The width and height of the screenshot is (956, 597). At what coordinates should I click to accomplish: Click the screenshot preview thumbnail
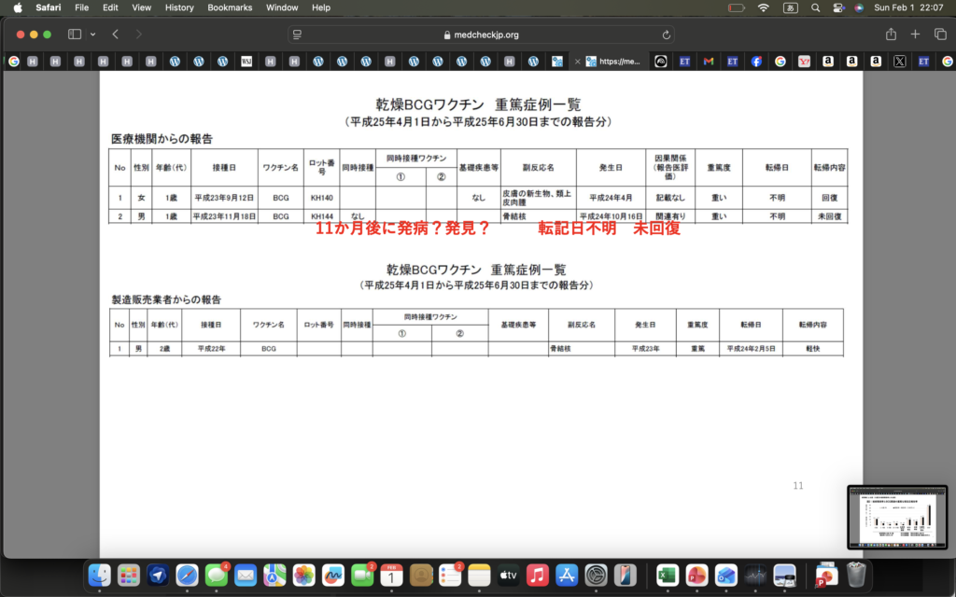[x=896, y=517]
